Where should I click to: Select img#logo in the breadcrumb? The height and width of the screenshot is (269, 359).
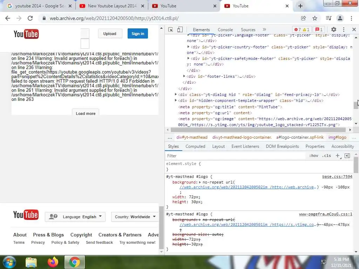pos(337,137)
